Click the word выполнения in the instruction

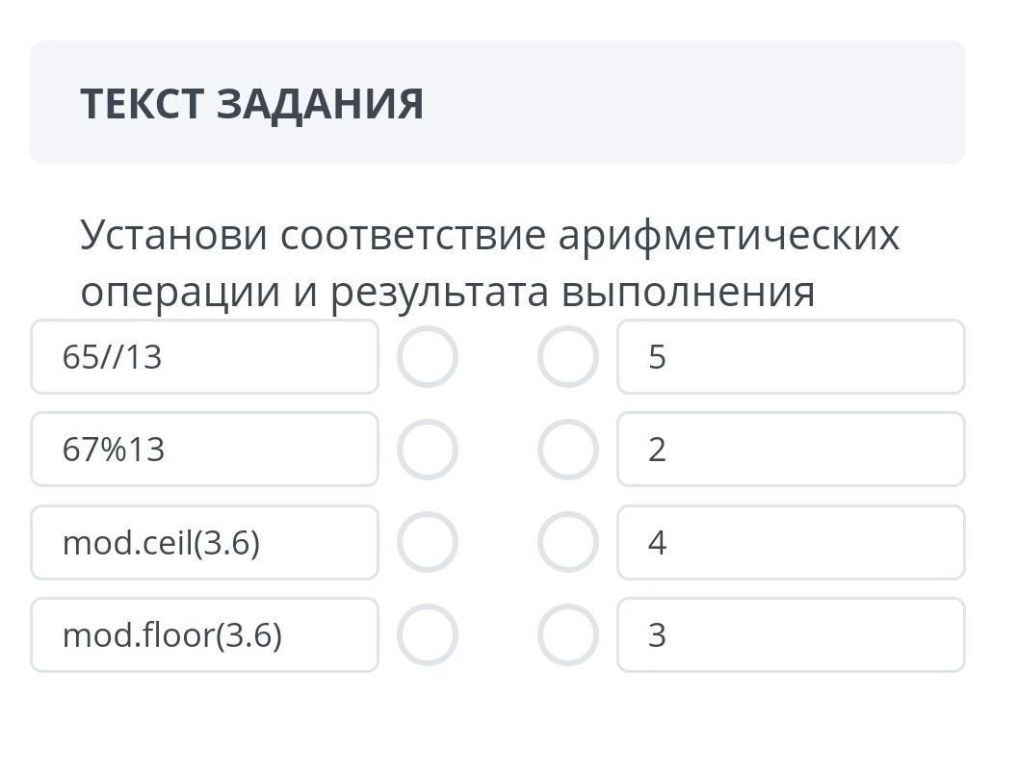pos(688,292)
